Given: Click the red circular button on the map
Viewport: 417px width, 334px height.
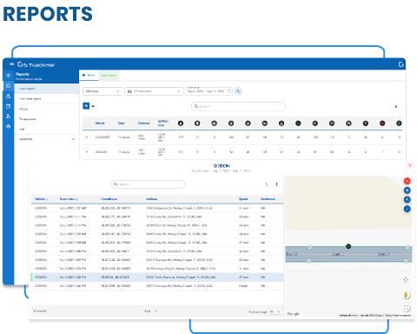Looking at the screenshot, I should click(407, 181).
